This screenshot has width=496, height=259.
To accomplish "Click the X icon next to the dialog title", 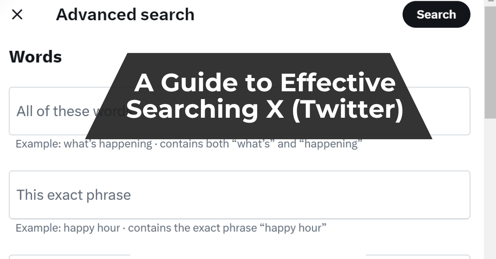I will (17, 14).
